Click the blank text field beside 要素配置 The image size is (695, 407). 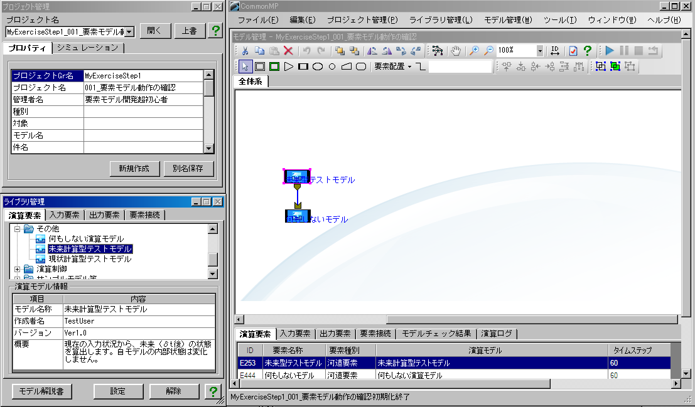[x=460, y=66]
